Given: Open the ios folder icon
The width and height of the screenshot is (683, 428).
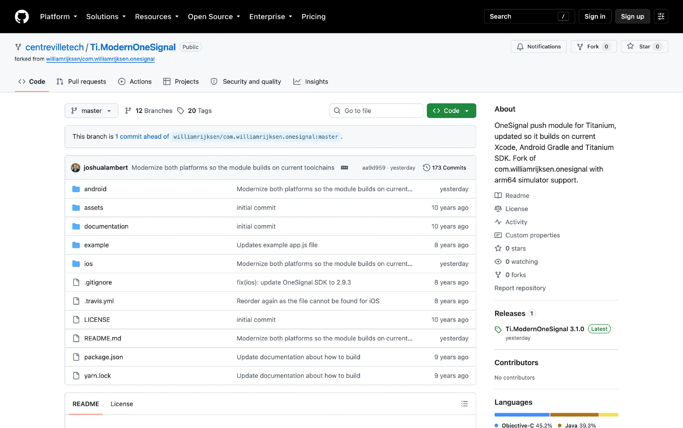Looking at the screenshot, I should pyautogui.click(x=76, y=264).
